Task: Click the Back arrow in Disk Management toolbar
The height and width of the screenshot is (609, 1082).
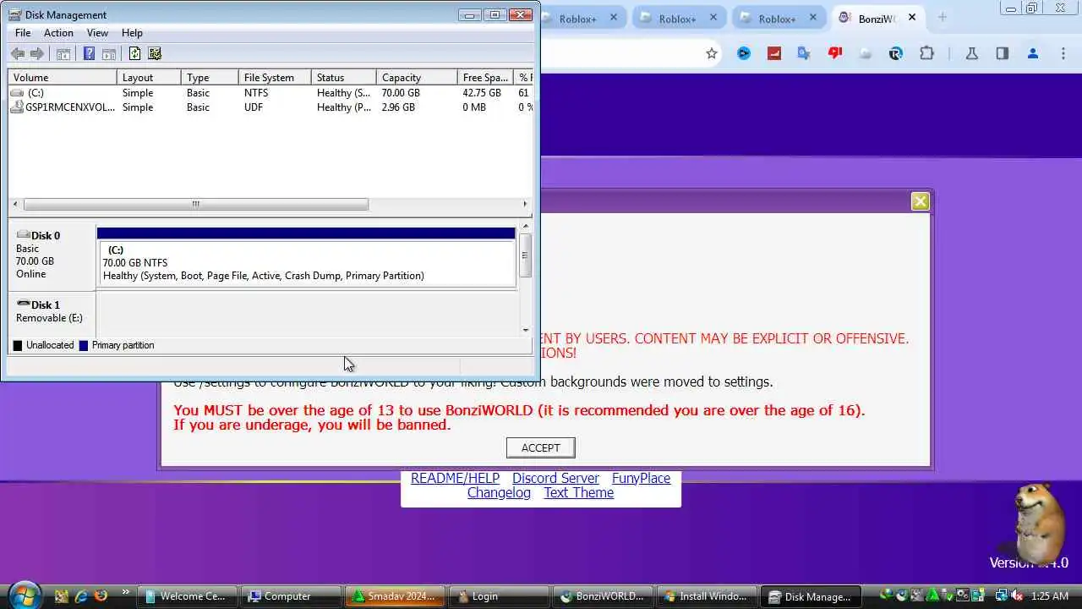Action: 18,54
